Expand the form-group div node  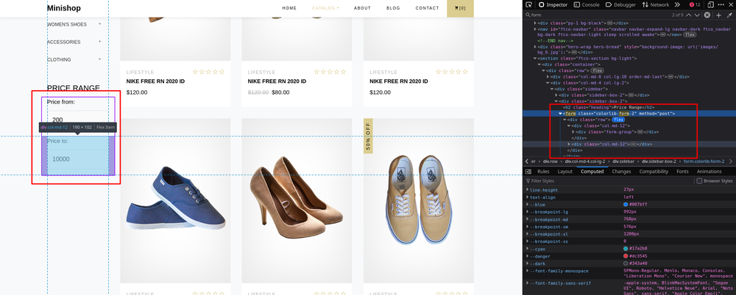pyautogui.click(x=573, y=132)
